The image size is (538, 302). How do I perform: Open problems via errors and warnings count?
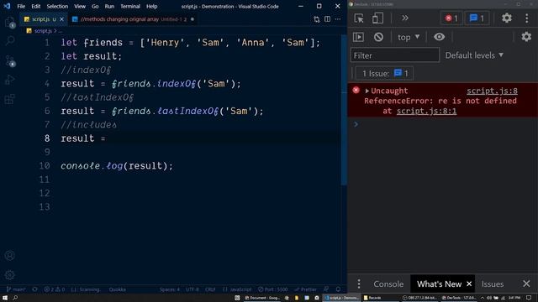[x=54, y=289]
